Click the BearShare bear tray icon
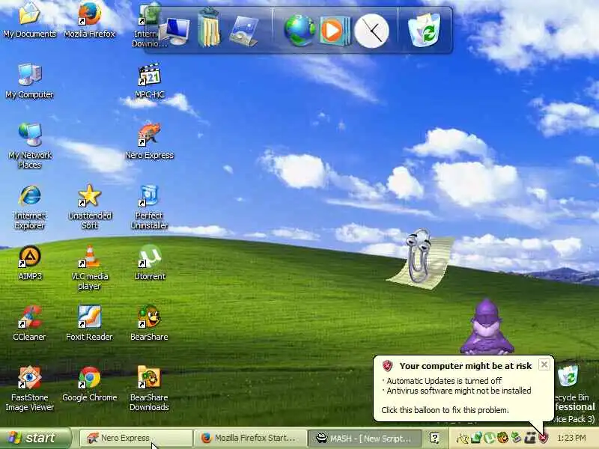The height and width of the screenshot is (449, 599). [x=502, y=438]
